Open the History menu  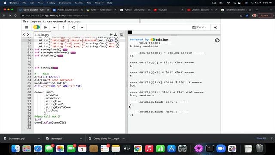coord(51,3)
